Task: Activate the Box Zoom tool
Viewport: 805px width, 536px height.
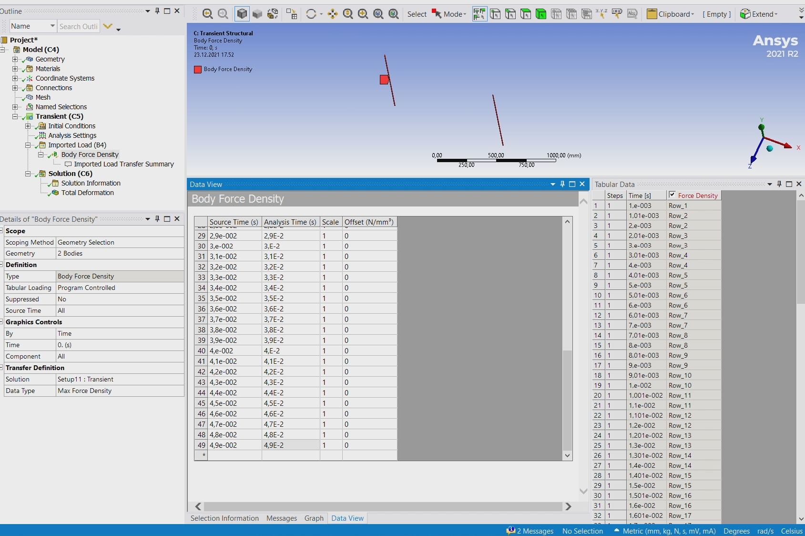Action: pos(363,14)
